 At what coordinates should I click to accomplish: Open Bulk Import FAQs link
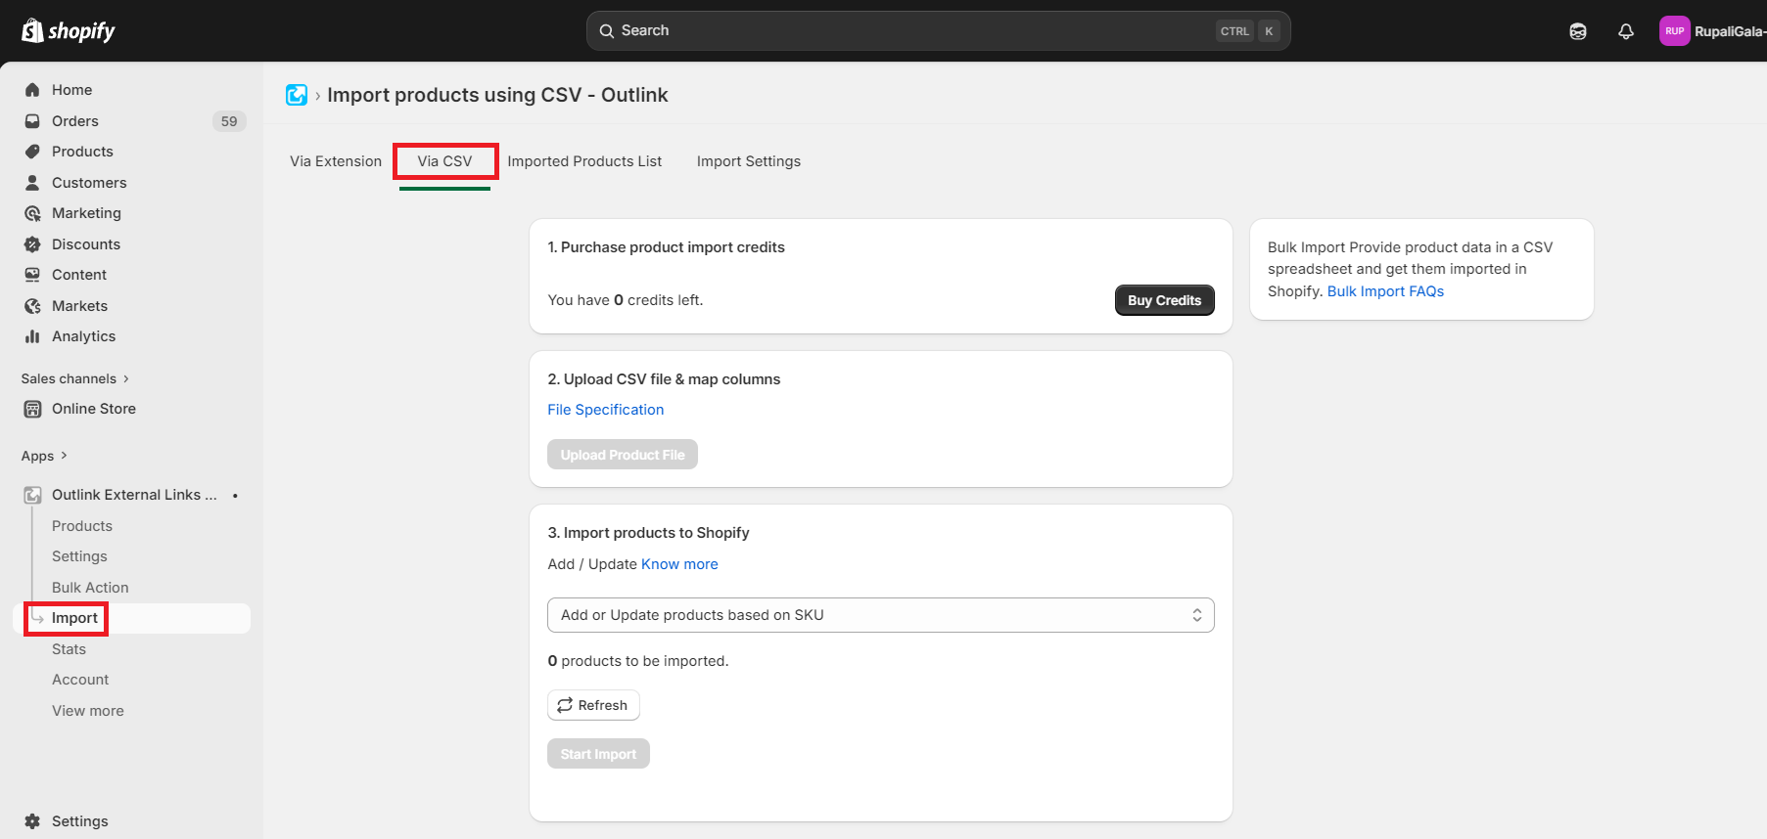(1385, 291)
